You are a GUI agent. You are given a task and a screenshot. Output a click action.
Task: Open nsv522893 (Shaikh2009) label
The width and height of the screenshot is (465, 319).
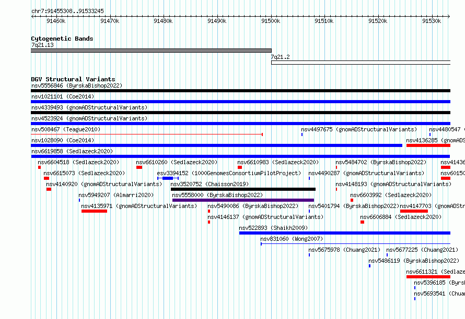273,228
